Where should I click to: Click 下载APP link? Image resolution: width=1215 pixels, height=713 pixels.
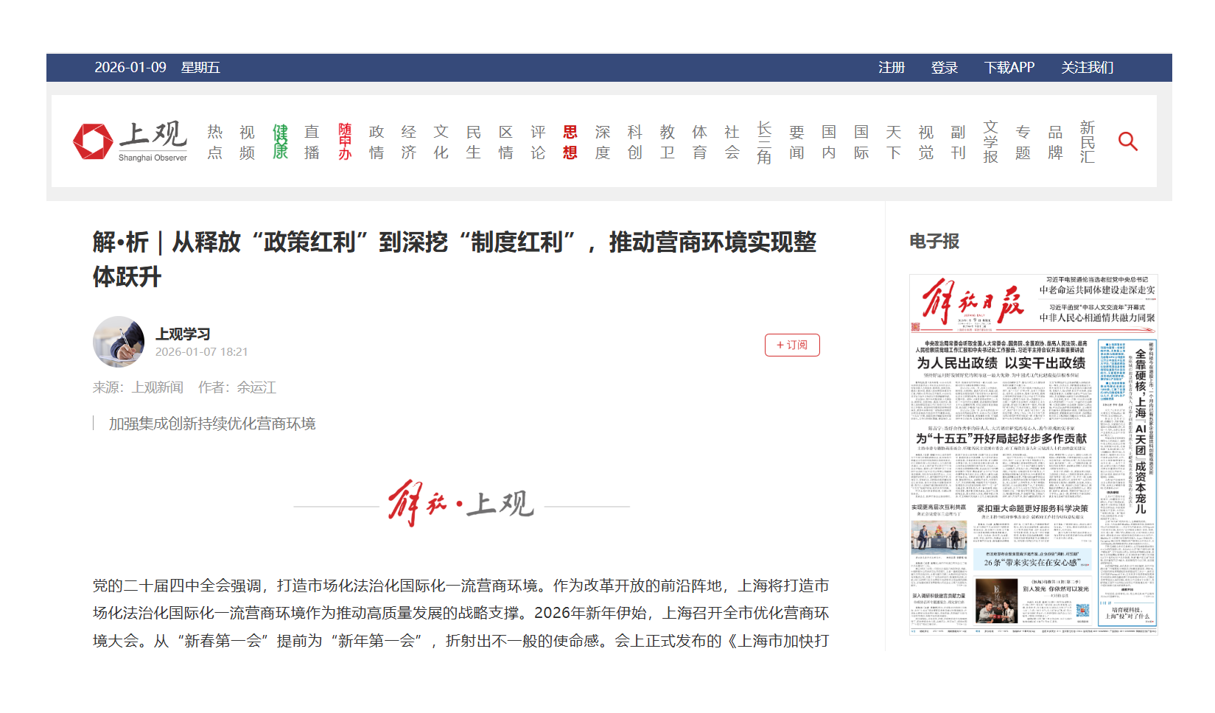coord(1009,68)
